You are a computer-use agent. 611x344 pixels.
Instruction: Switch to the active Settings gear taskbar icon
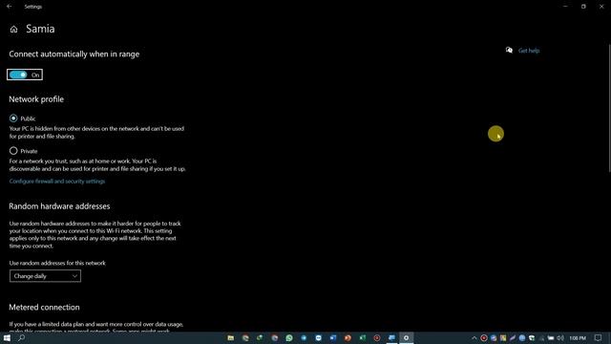pos(406,337)
